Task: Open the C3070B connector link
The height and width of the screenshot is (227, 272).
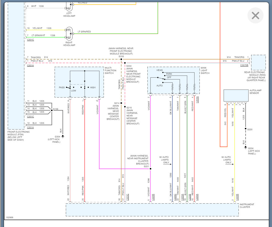Action: pyautogui.click(x=244, y=65)
